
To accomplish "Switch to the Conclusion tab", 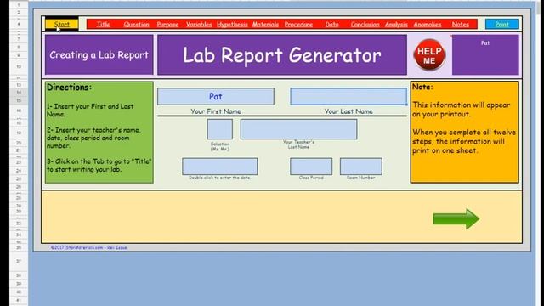I will pyautogui.click(x=365, y=25).
